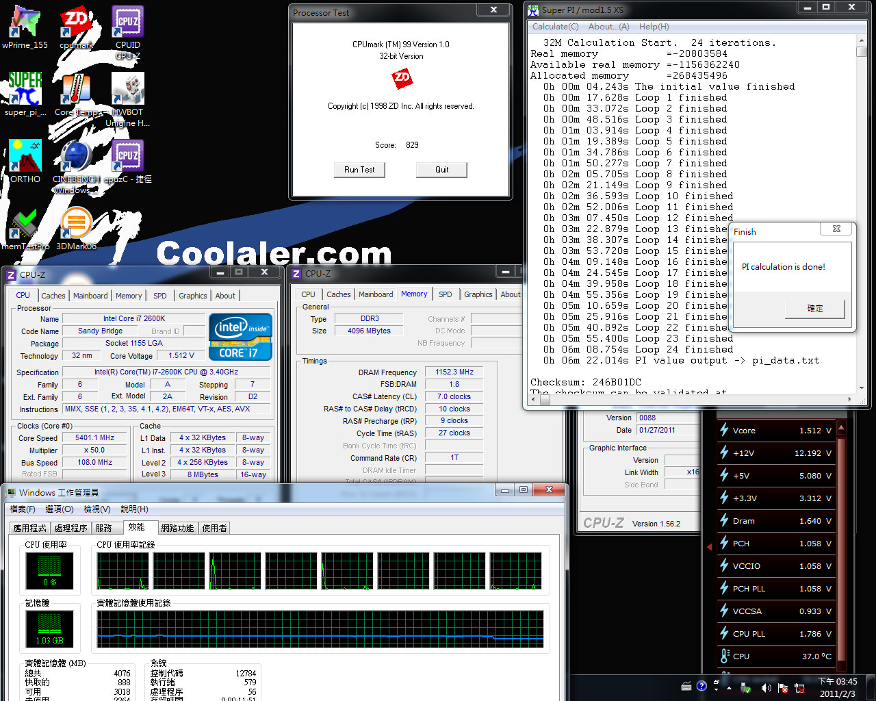Screen dimensions: 876x701
Task: Open the Graphics tab in left CPU-Z window
Action: [x=193, y=296]
